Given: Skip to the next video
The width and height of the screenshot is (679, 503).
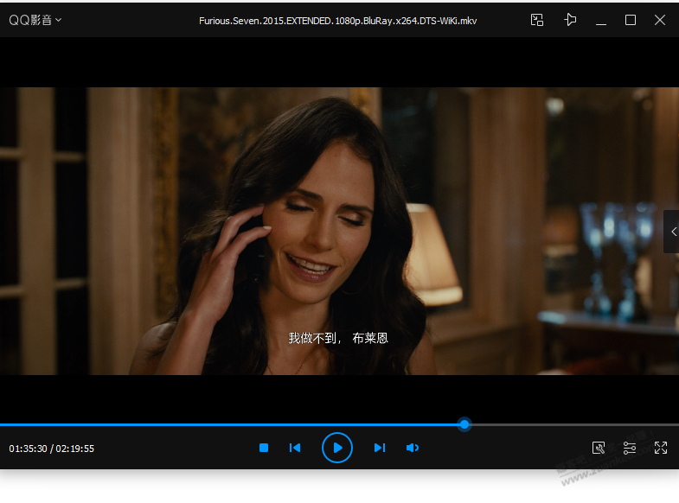Looking at the screenshot, I should coord(380,448).
